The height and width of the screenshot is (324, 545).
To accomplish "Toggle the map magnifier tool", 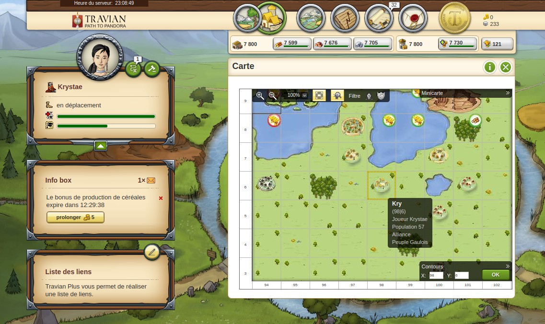I will click(337, 95).
